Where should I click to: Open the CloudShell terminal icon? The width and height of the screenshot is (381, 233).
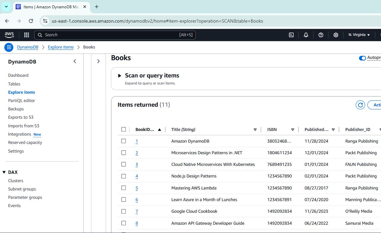tap(291, 35)
